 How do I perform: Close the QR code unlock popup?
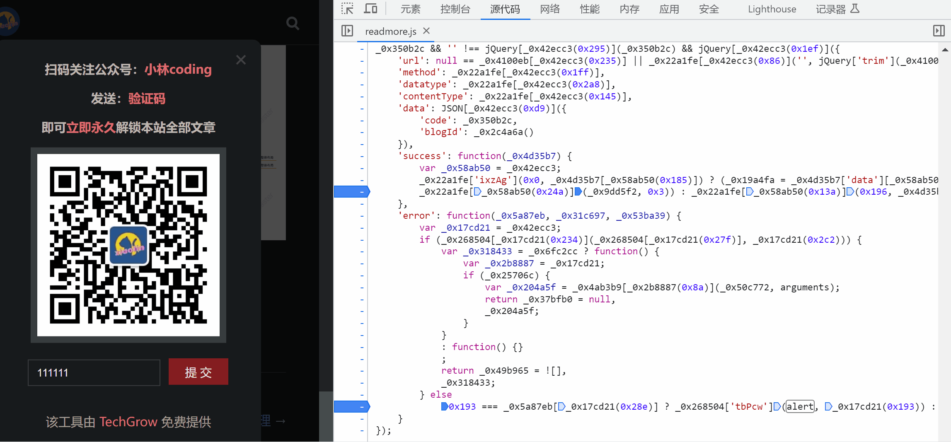coord(241,60)
